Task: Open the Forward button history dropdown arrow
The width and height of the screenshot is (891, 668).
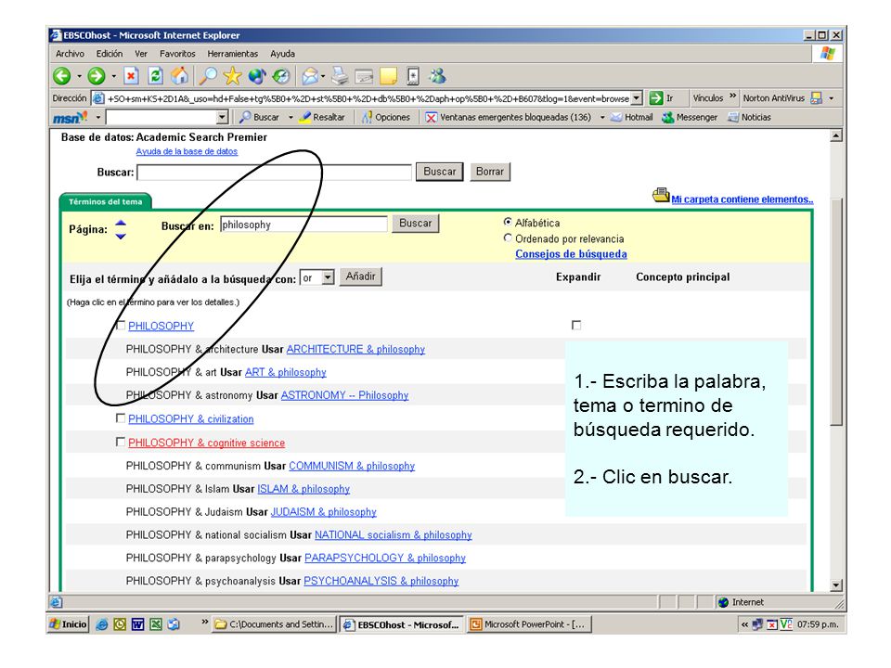Action: click(x=113, y=76)
